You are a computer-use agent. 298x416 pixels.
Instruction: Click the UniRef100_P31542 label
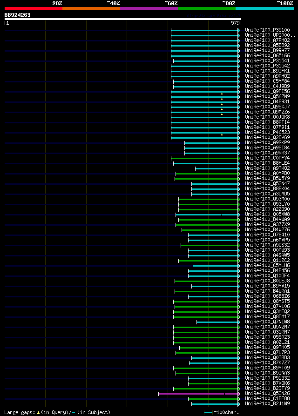click(x=267, y=66)
